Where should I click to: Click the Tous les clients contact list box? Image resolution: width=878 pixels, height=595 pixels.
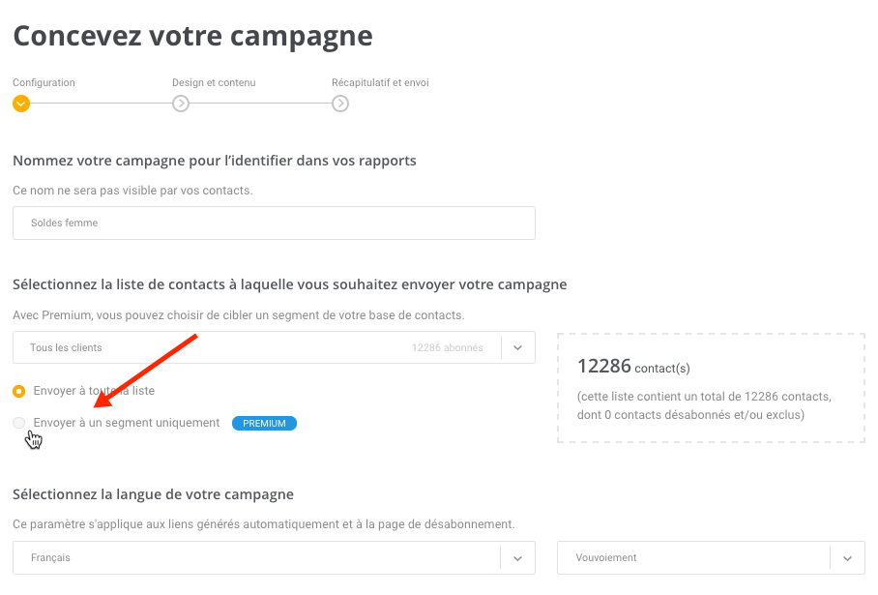tap(274, 347)
